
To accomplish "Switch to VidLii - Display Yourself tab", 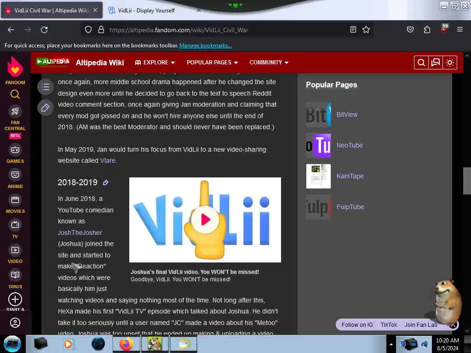I will tap(146, 11).
